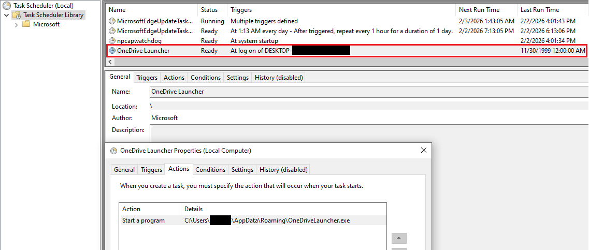Screen dimensions: 589x250
Task: Select History (disabled) tab in lower pane
Action: [x=279, y=78]
